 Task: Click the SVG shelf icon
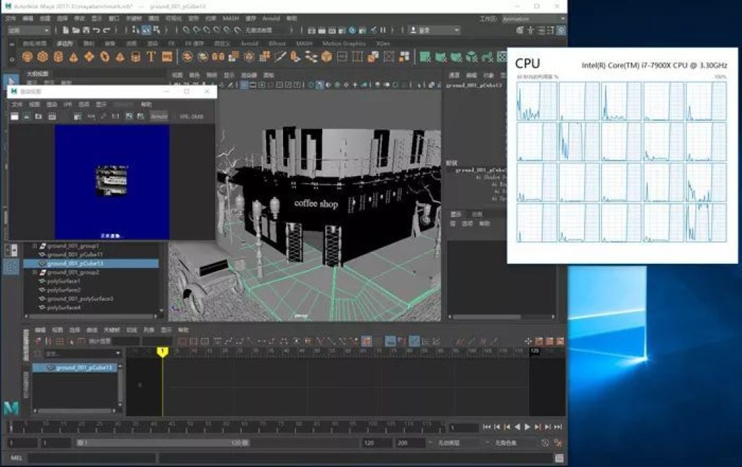[x=167, y=57]
